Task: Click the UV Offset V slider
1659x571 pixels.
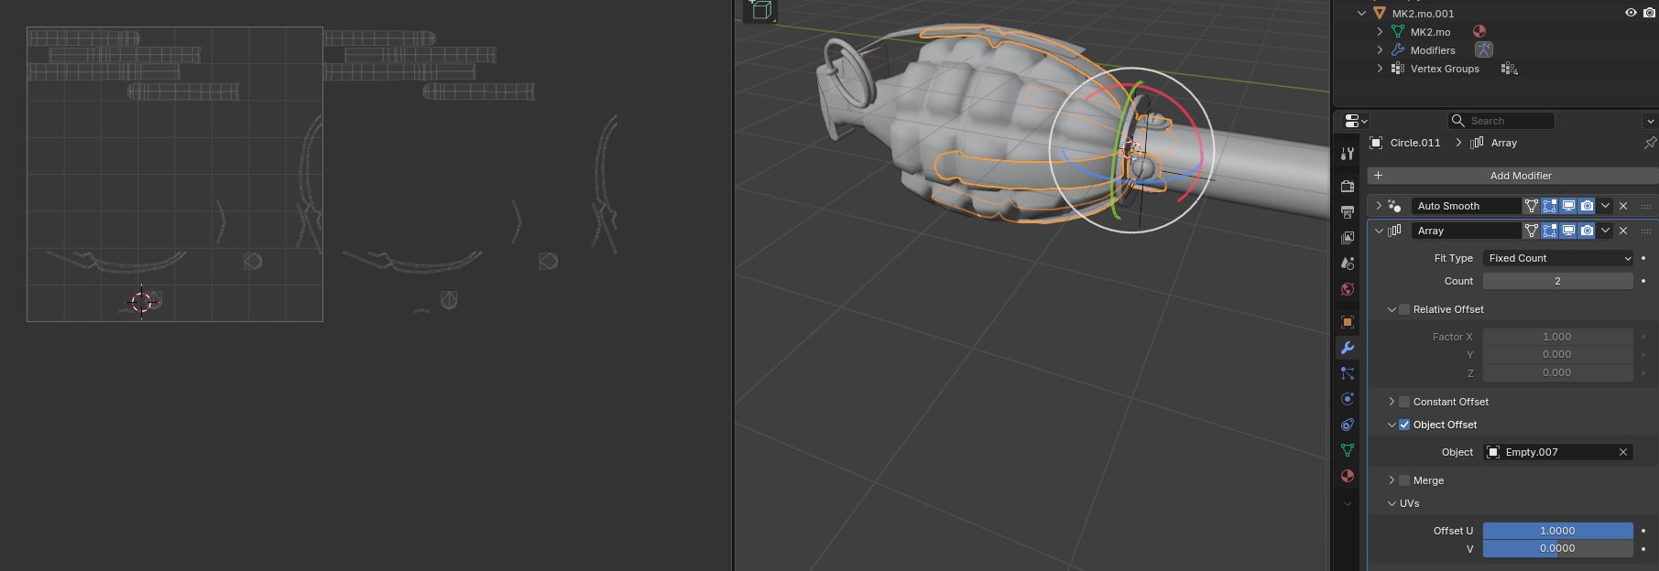Action: pyautogui.click(x=1557, y=548)
